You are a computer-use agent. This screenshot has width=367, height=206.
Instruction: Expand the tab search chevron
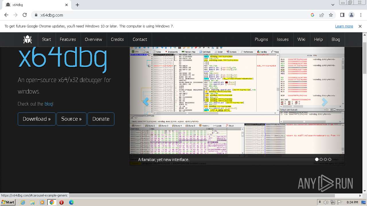[333, 5]
